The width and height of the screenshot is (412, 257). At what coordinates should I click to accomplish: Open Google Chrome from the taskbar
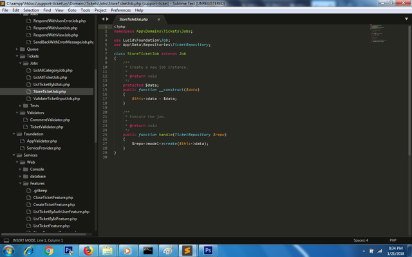click(x=48, y=251)
